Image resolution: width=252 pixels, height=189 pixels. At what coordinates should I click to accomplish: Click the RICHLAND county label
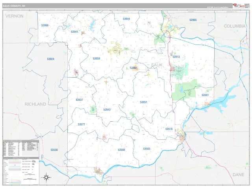click(x=35, y=104)
